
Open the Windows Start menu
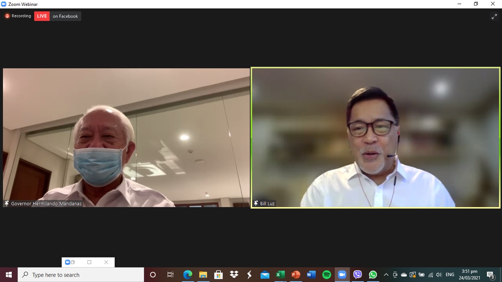coord(9,275)
